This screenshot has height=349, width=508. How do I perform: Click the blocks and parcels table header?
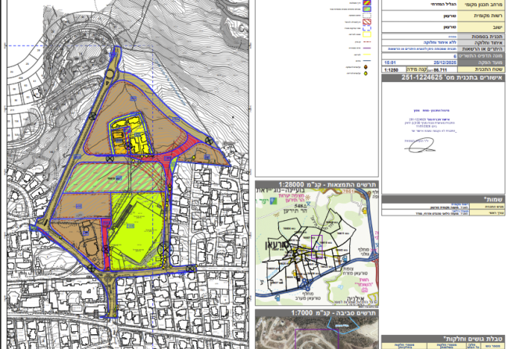(444, 339)
